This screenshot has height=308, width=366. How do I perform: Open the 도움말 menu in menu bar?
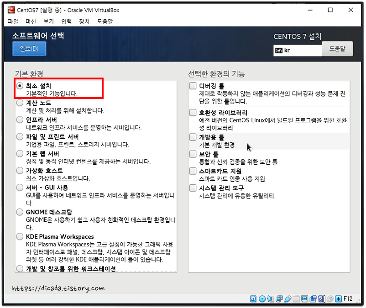pyautogui.click(x=105, y=21)
